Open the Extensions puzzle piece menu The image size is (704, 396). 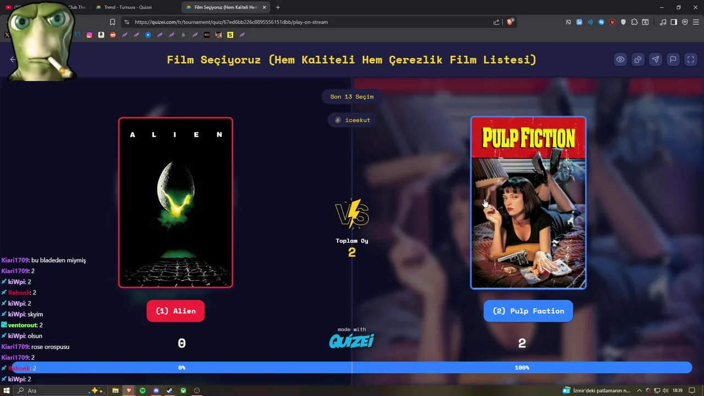click(634, 22)
